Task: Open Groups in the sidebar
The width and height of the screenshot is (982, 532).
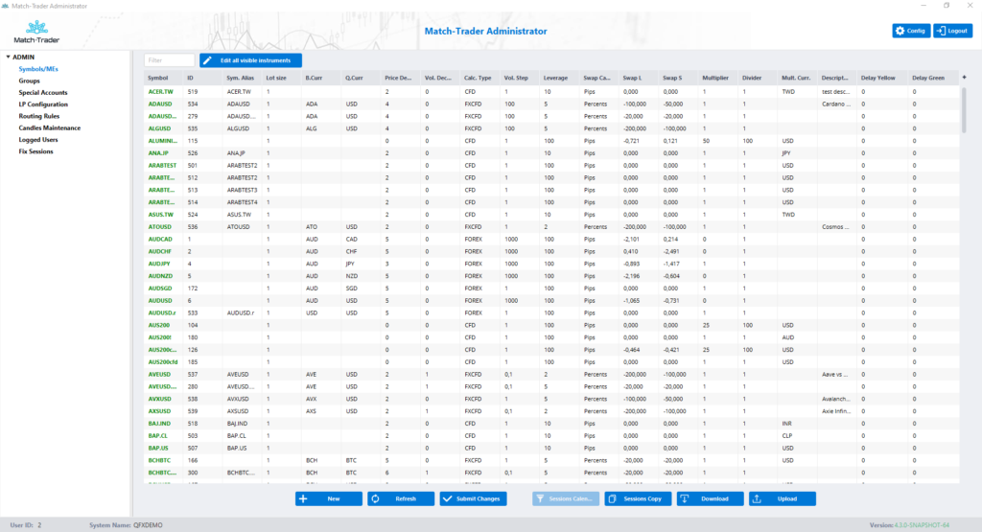Action: click(x=29, y=81)
